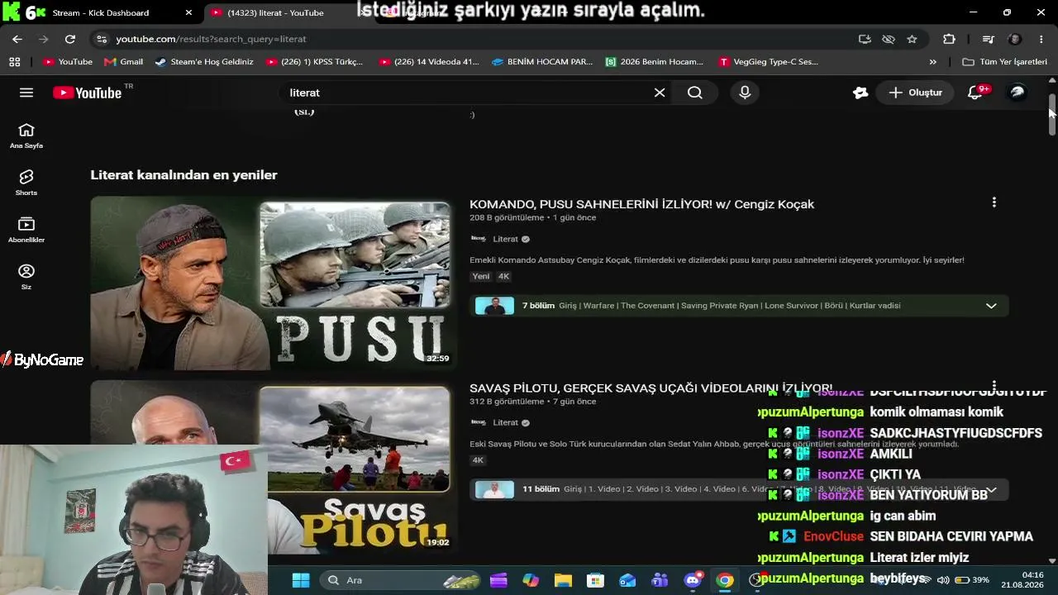The image size is (1058, 595).
Task: Open the '(226) 14 Videoda 41...' bookmark
Action: tap(428, 62)
